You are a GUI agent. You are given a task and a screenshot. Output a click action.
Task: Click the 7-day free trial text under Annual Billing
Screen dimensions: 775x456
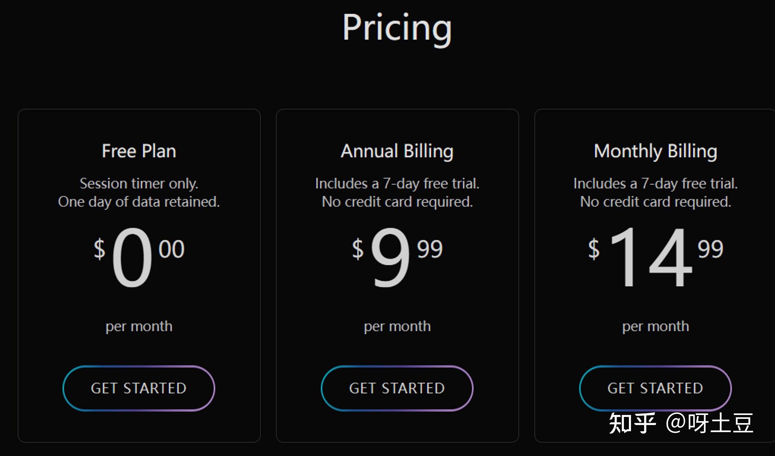(397, 183)
